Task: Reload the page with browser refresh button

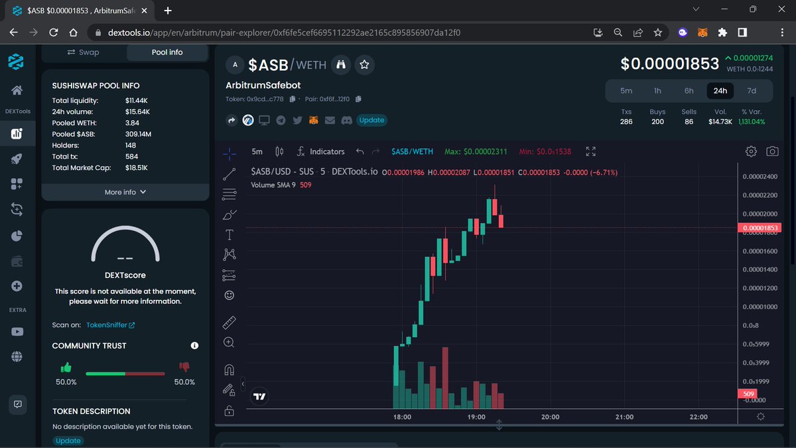Action: pyautogui.click(x=54, y=32)
